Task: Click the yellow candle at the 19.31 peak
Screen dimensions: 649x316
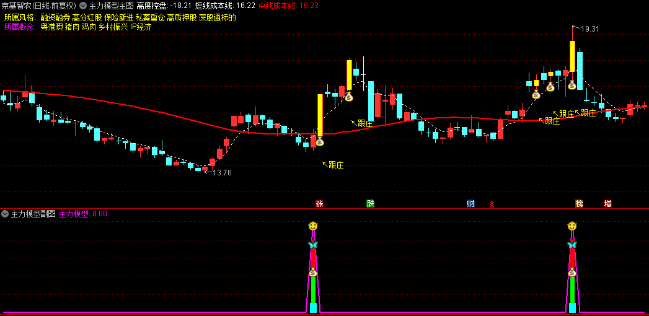Action: point(572,56)
